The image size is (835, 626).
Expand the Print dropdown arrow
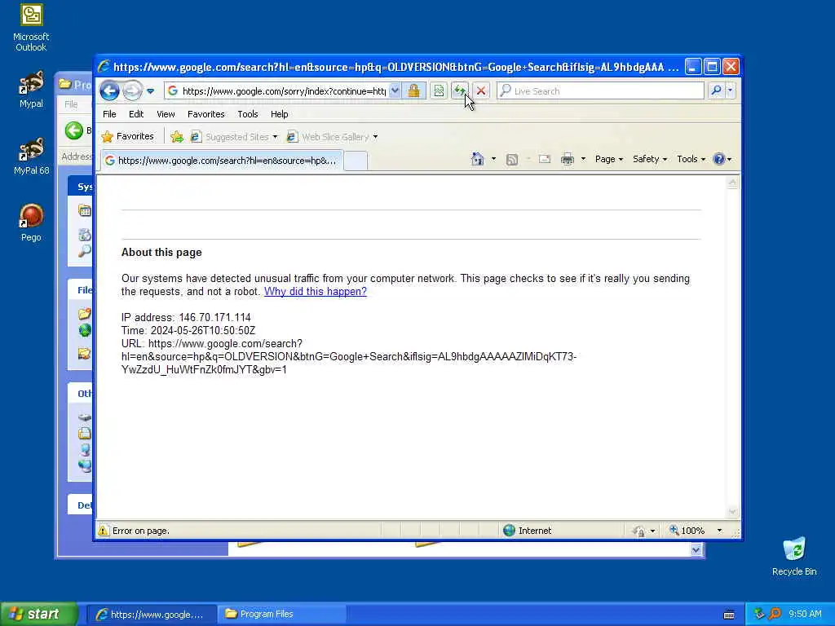[x=583, y=159]
